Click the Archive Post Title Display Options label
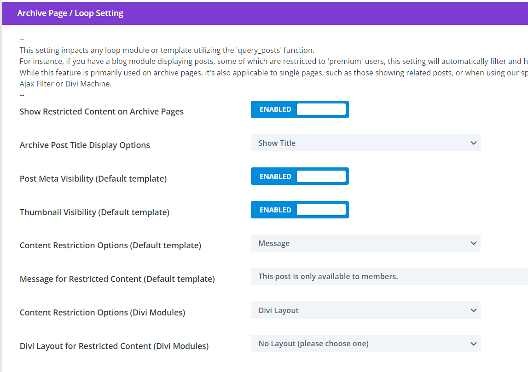The height and width of the screenshot is (372, 528). 85,145
